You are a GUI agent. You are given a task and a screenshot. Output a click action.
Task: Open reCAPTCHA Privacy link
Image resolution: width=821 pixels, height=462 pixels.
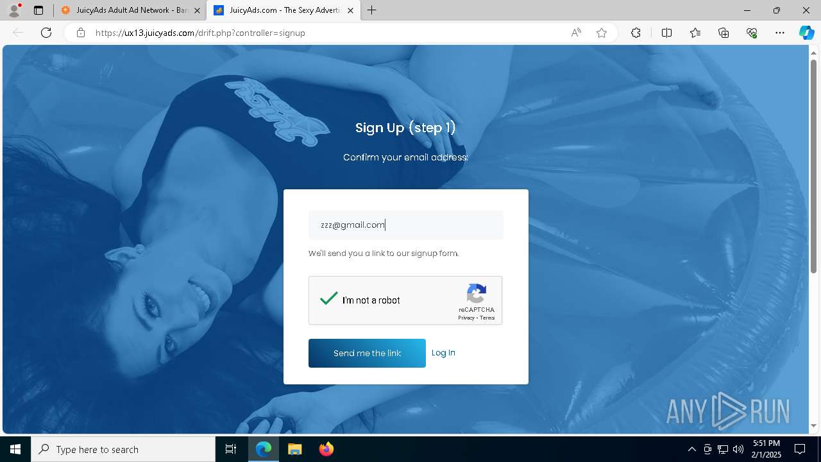pos(466,318)
